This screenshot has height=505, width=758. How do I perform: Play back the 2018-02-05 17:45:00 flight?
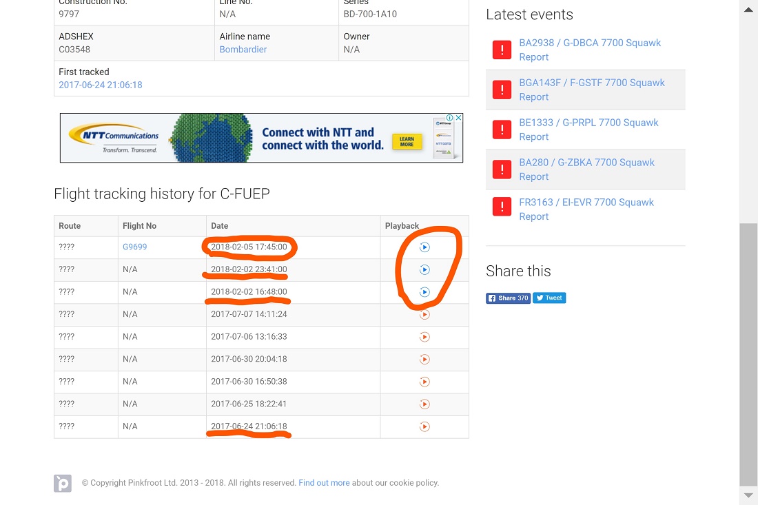tap(424, 247)
